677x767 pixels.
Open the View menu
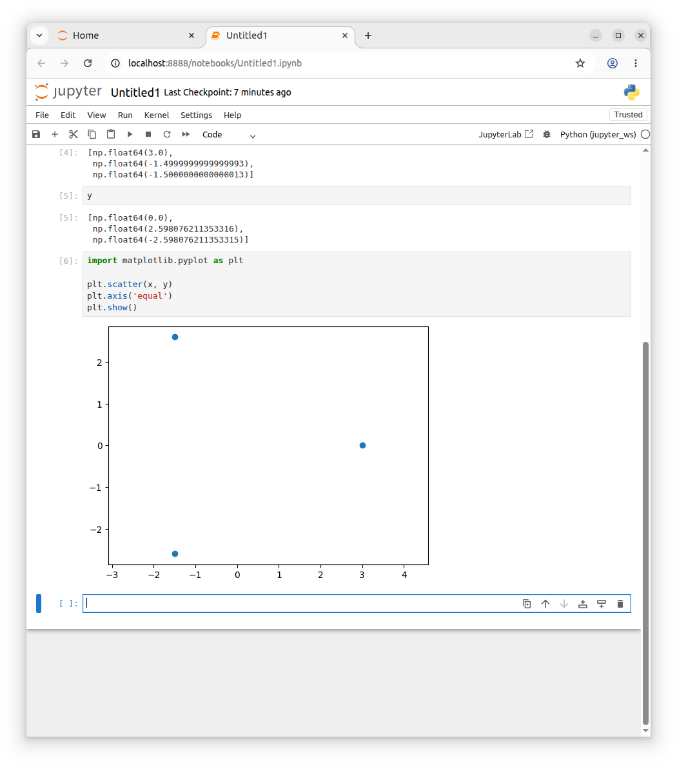(96, 115)
